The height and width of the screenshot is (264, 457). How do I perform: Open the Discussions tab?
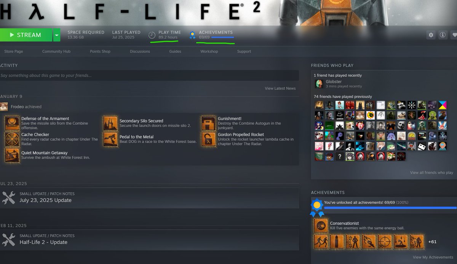click(x=140, y=51)
